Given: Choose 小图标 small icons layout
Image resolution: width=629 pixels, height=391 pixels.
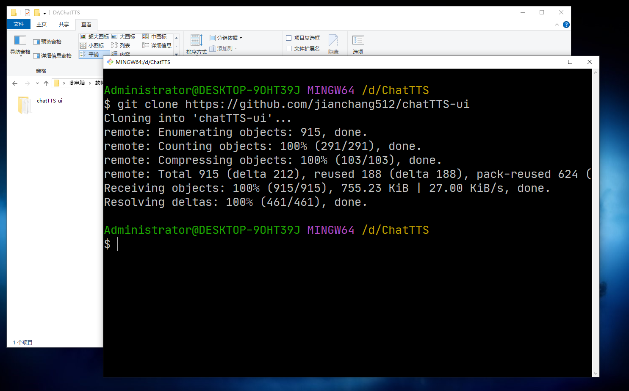Looking at the screenshot, I should point(92,45).
